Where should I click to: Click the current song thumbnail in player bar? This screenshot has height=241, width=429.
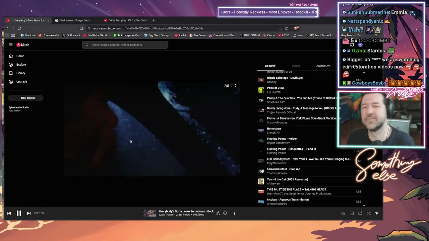pos(150,213)
